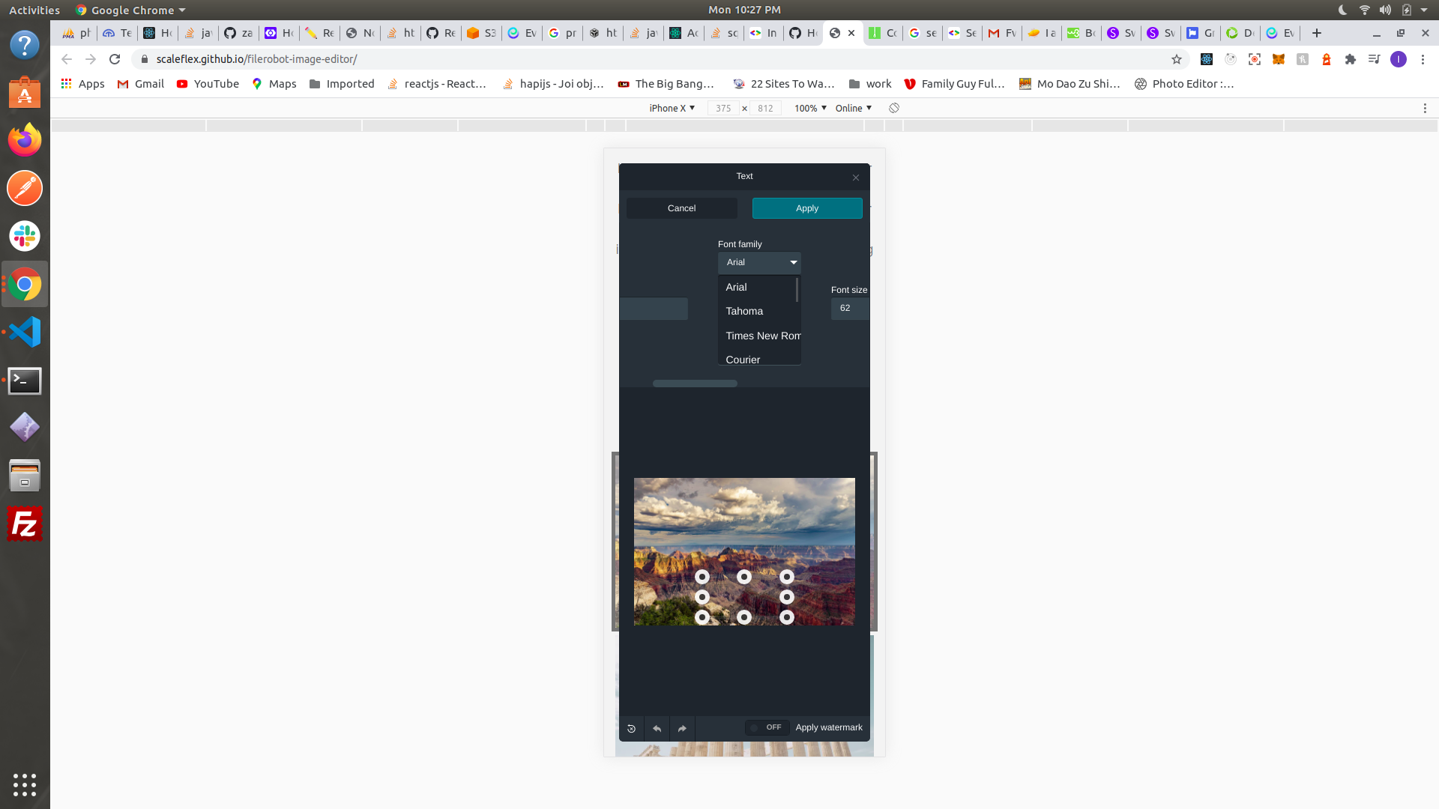Click the reset changes icon

(x=631, y=728)
